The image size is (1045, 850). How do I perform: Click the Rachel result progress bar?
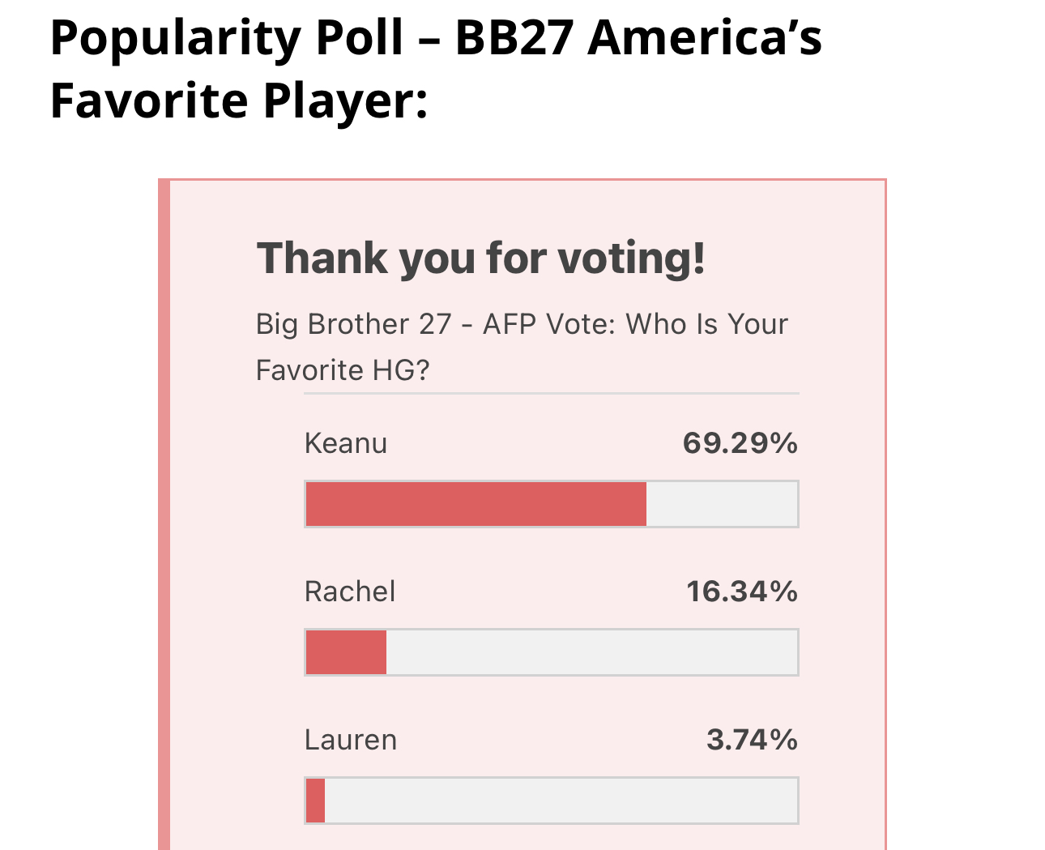(x=552, y=652)
